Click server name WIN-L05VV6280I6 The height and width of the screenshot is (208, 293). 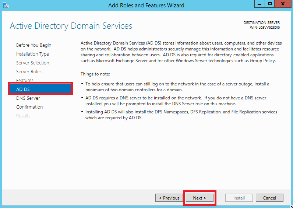click(x=265, y=28)
